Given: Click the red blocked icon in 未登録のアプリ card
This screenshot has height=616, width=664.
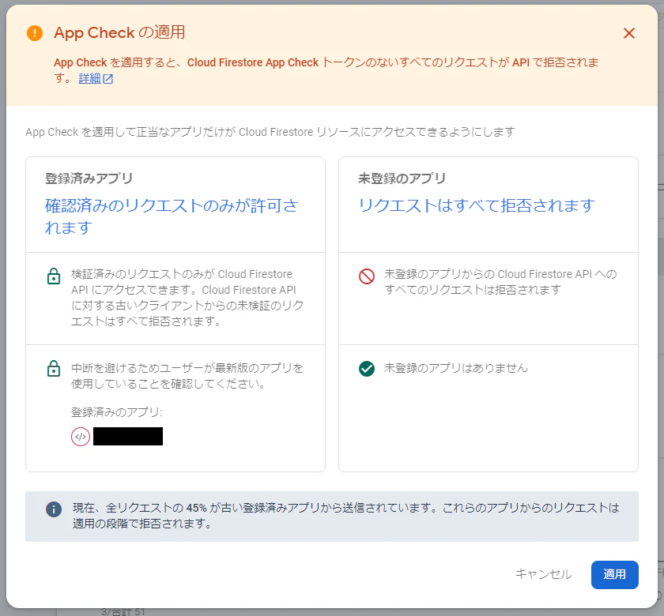Looking at the screenshot, I should pyautogui.click(x=367, y=276).
